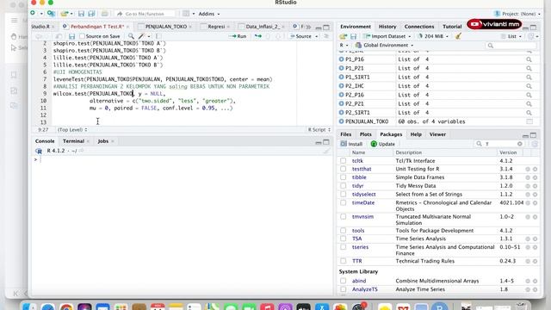Install a new package

351,144
